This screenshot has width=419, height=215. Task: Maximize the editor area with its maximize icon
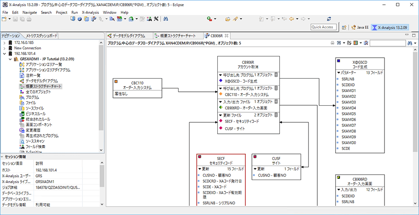(414, 35)
